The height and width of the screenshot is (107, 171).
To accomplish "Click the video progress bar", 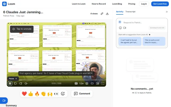I will tap(56, 80).
